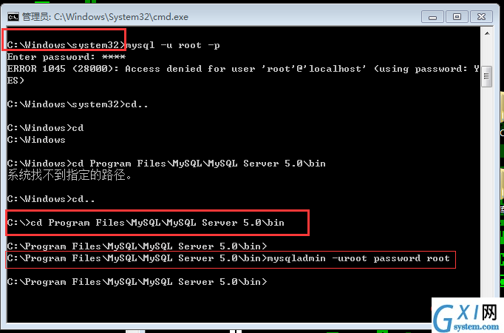Click the scrollbar up arrow
The image size is (504, 333).
pos(487,33)
